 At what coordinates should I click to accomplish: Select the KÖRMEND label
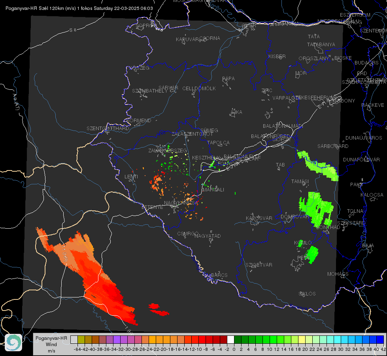139,121
